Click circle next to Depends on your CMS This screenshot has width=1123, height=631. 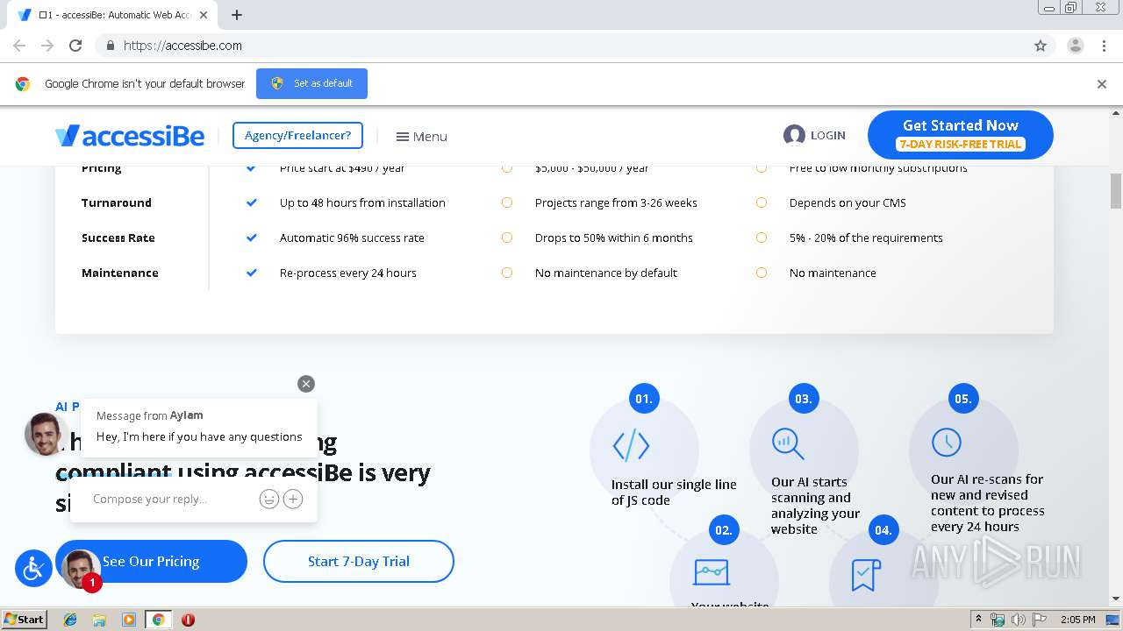pos(762,202)
